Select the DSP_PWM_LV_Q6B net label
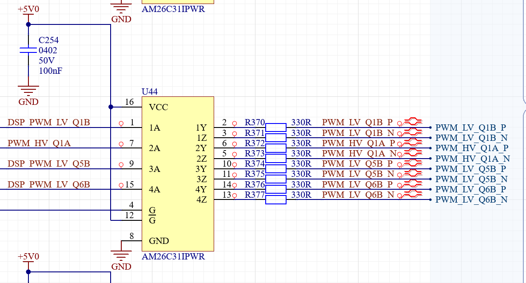 tap(48, 184)
